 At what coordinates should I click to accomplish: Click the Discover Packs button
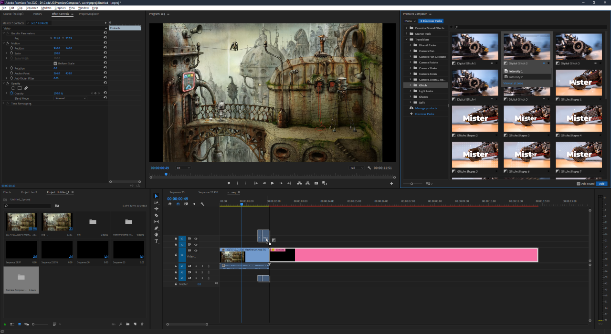pos(431,21)
